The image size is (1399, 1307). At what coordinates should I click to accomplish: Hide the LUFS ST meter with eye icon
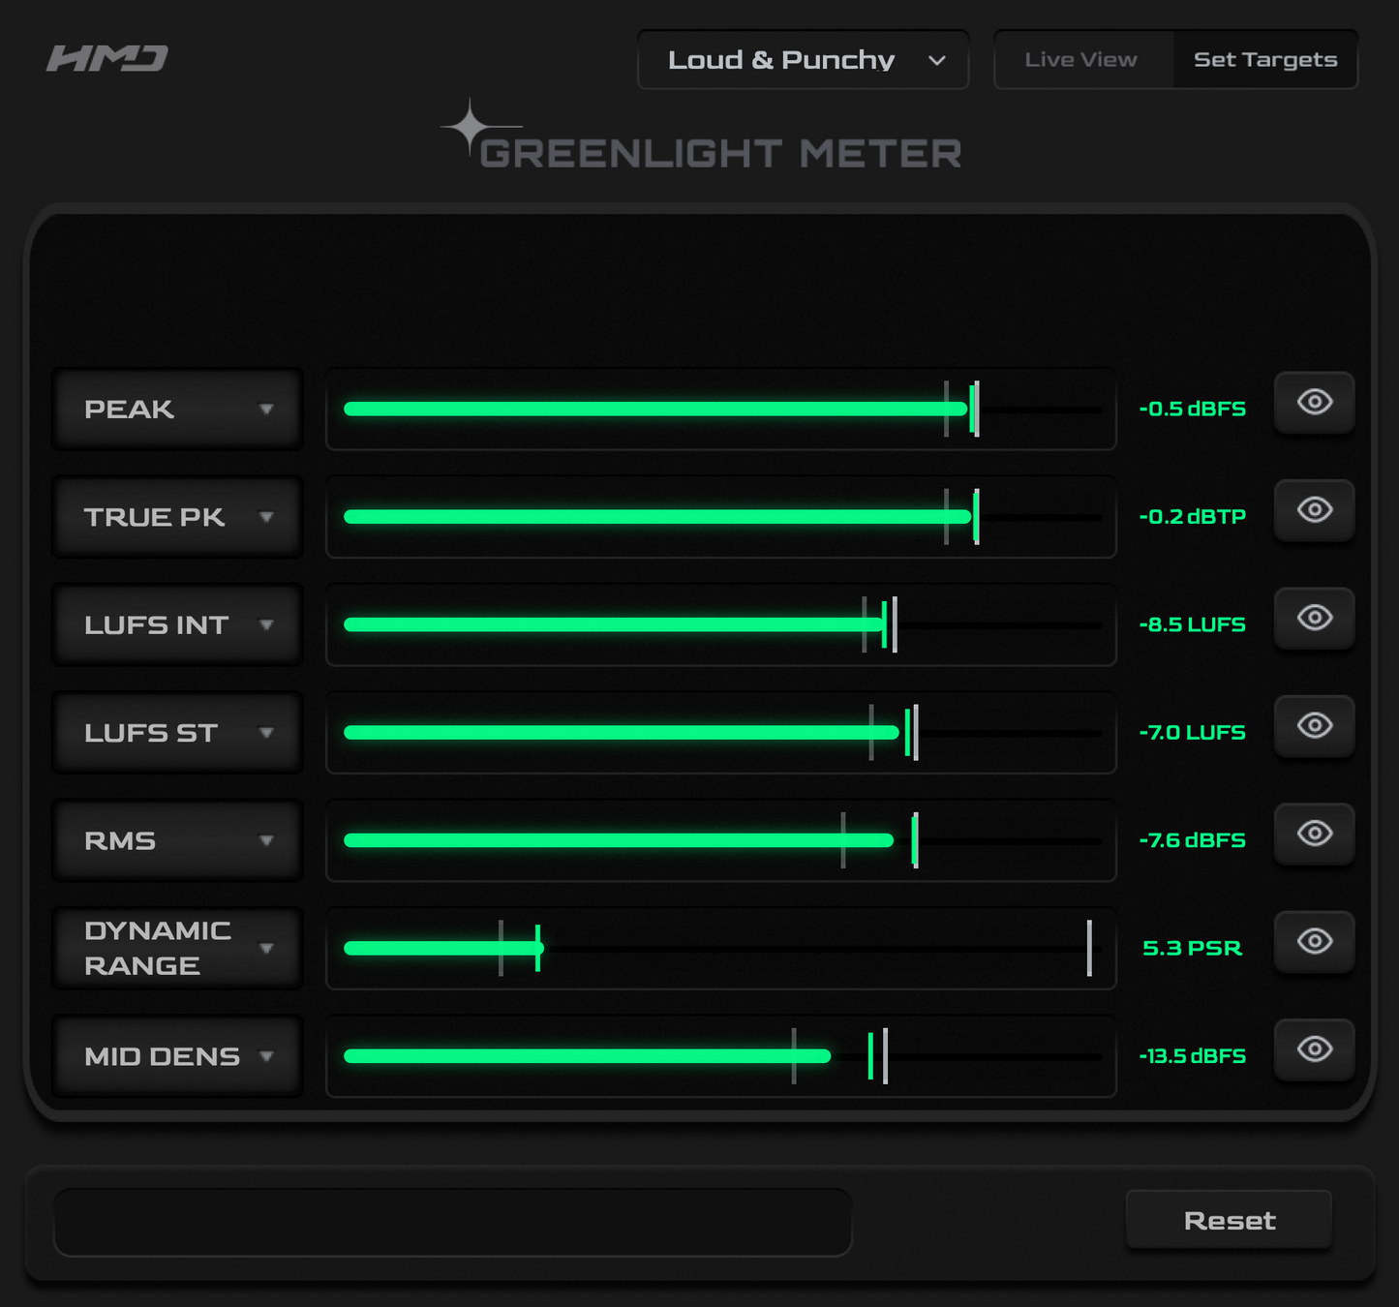click(1314, 725)
